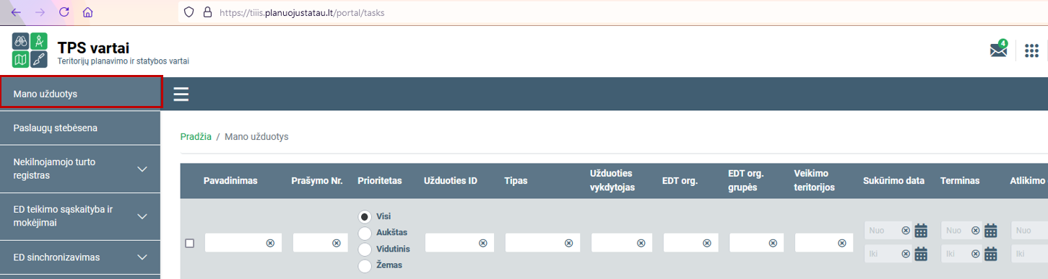Go back with the browser back arrow
Screen dimensions: 1048x279
[x=16, y=12]
